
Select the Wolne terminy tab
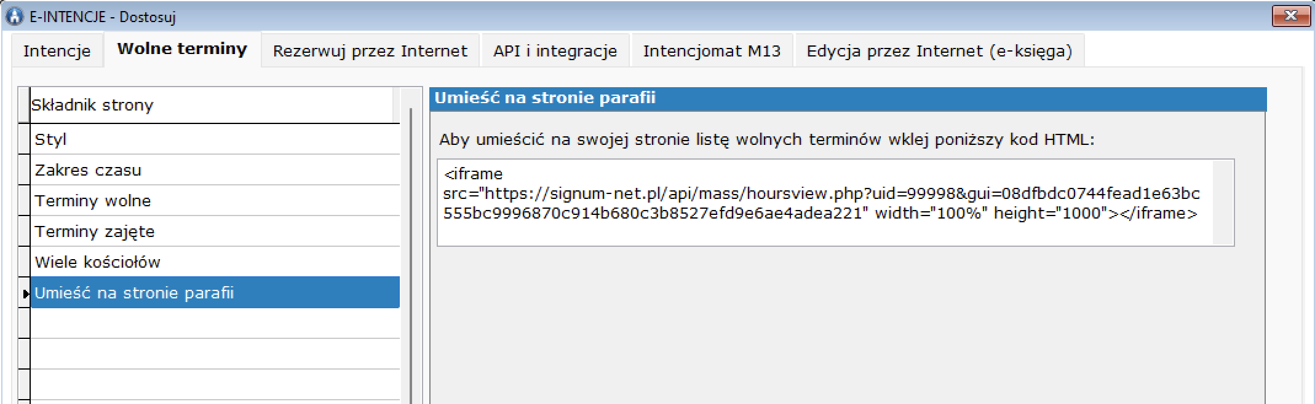182,49
